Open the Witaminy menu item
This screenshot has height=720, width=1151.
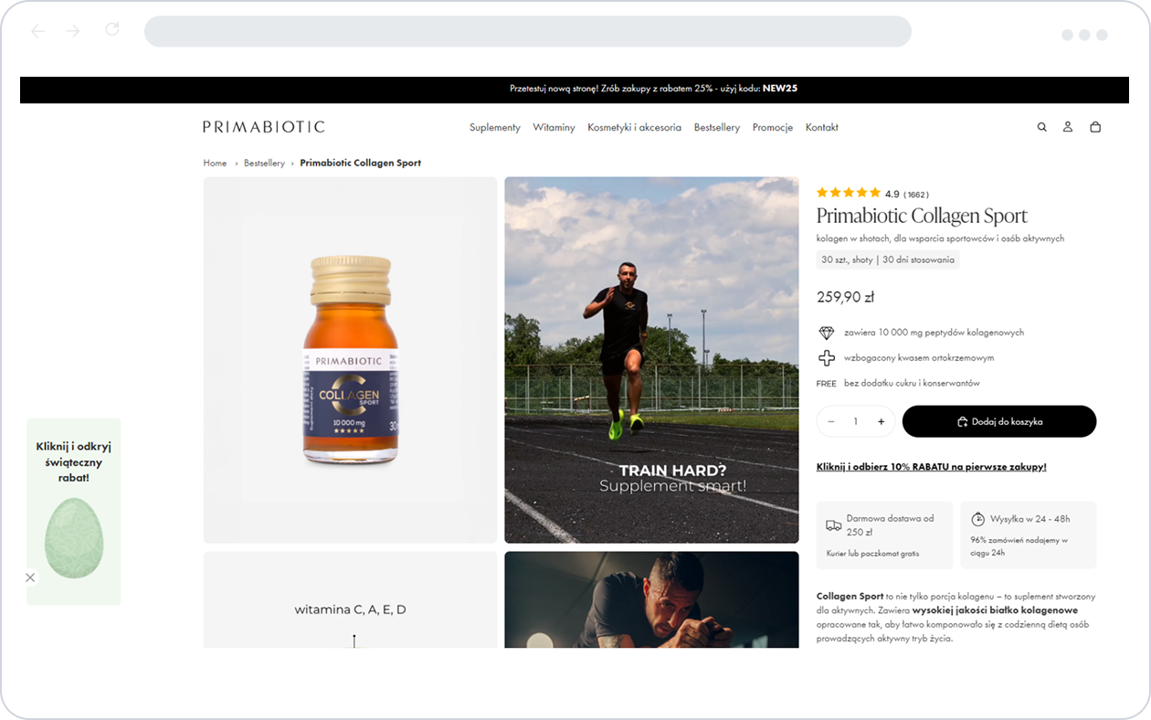pyautogui.click(x=554, y=127)
